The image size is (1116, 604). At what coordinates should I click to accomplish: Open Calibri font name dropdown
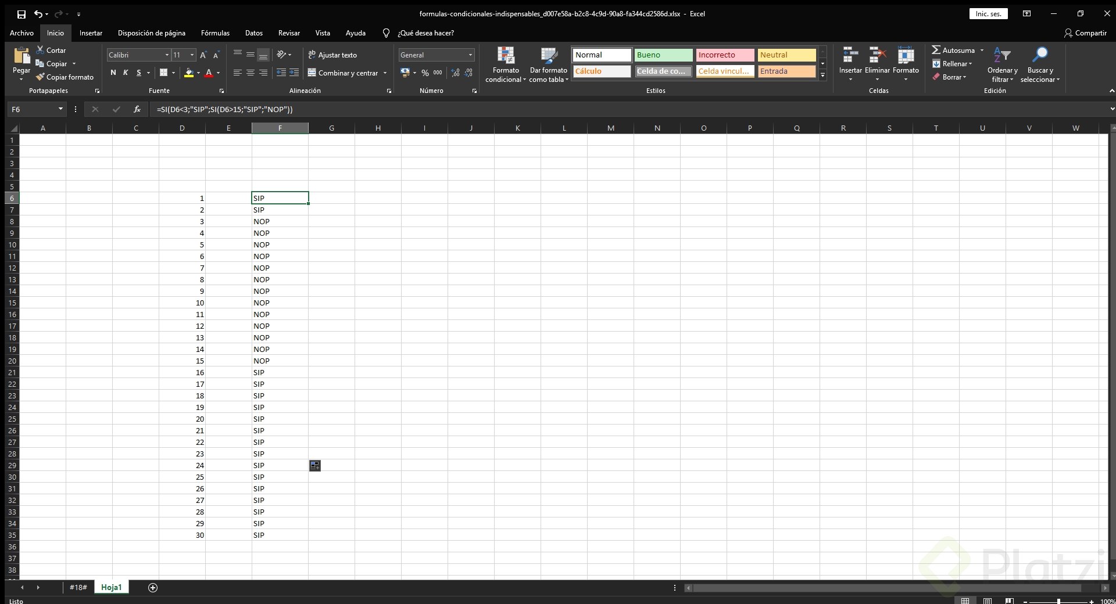pos(167,55)
